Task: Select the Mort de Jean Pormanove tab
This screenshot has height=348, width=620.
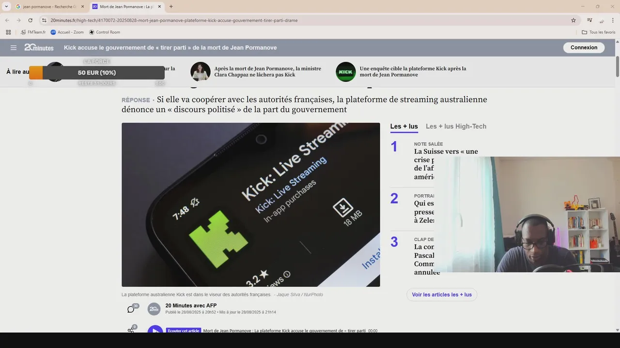Action: coord(126,7)
